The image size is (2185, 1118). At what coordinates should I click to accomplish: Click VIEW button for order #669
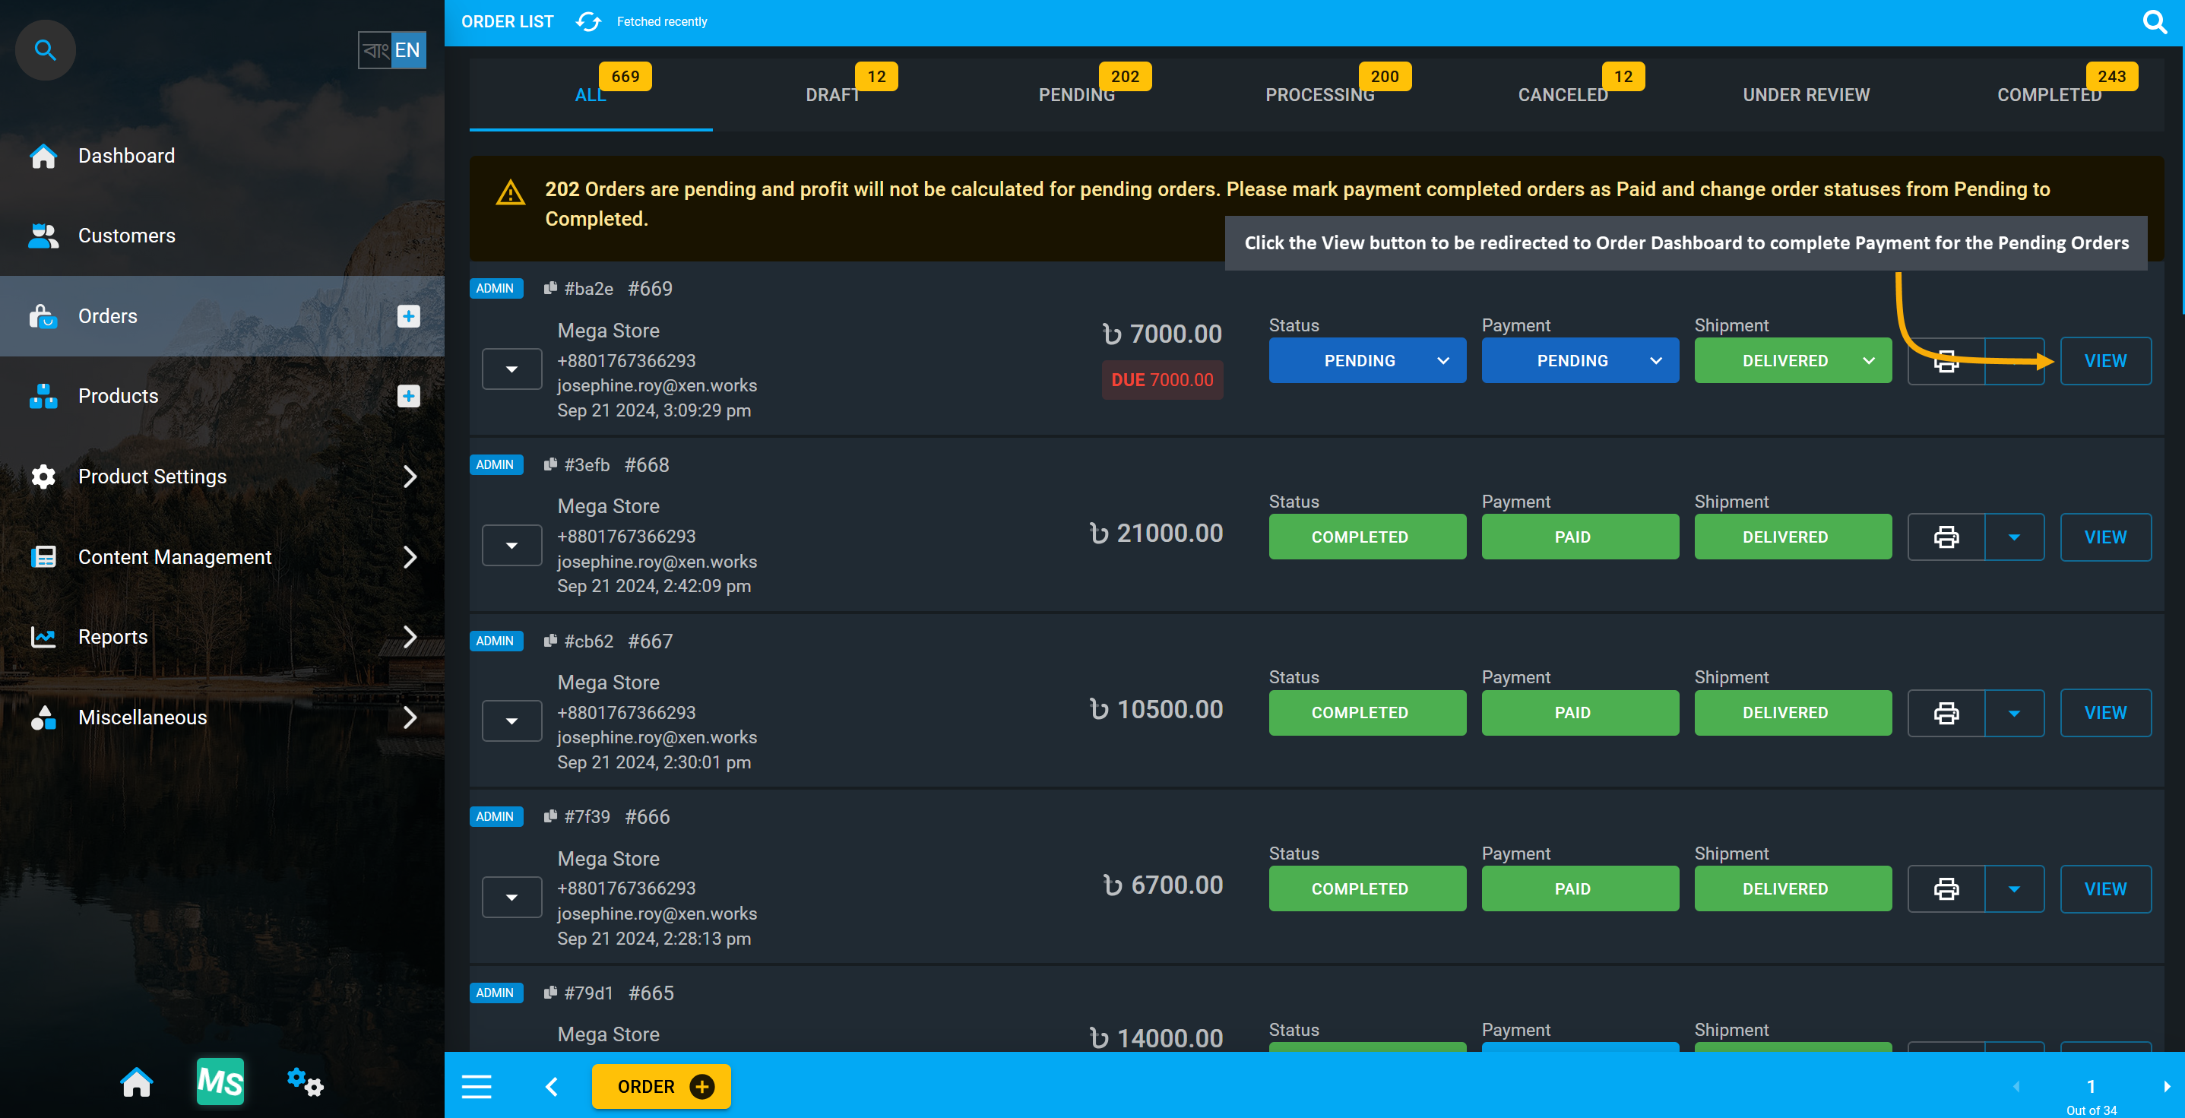tap(2105, 361)
